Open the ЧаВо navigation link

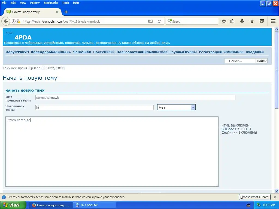(82, 52)
